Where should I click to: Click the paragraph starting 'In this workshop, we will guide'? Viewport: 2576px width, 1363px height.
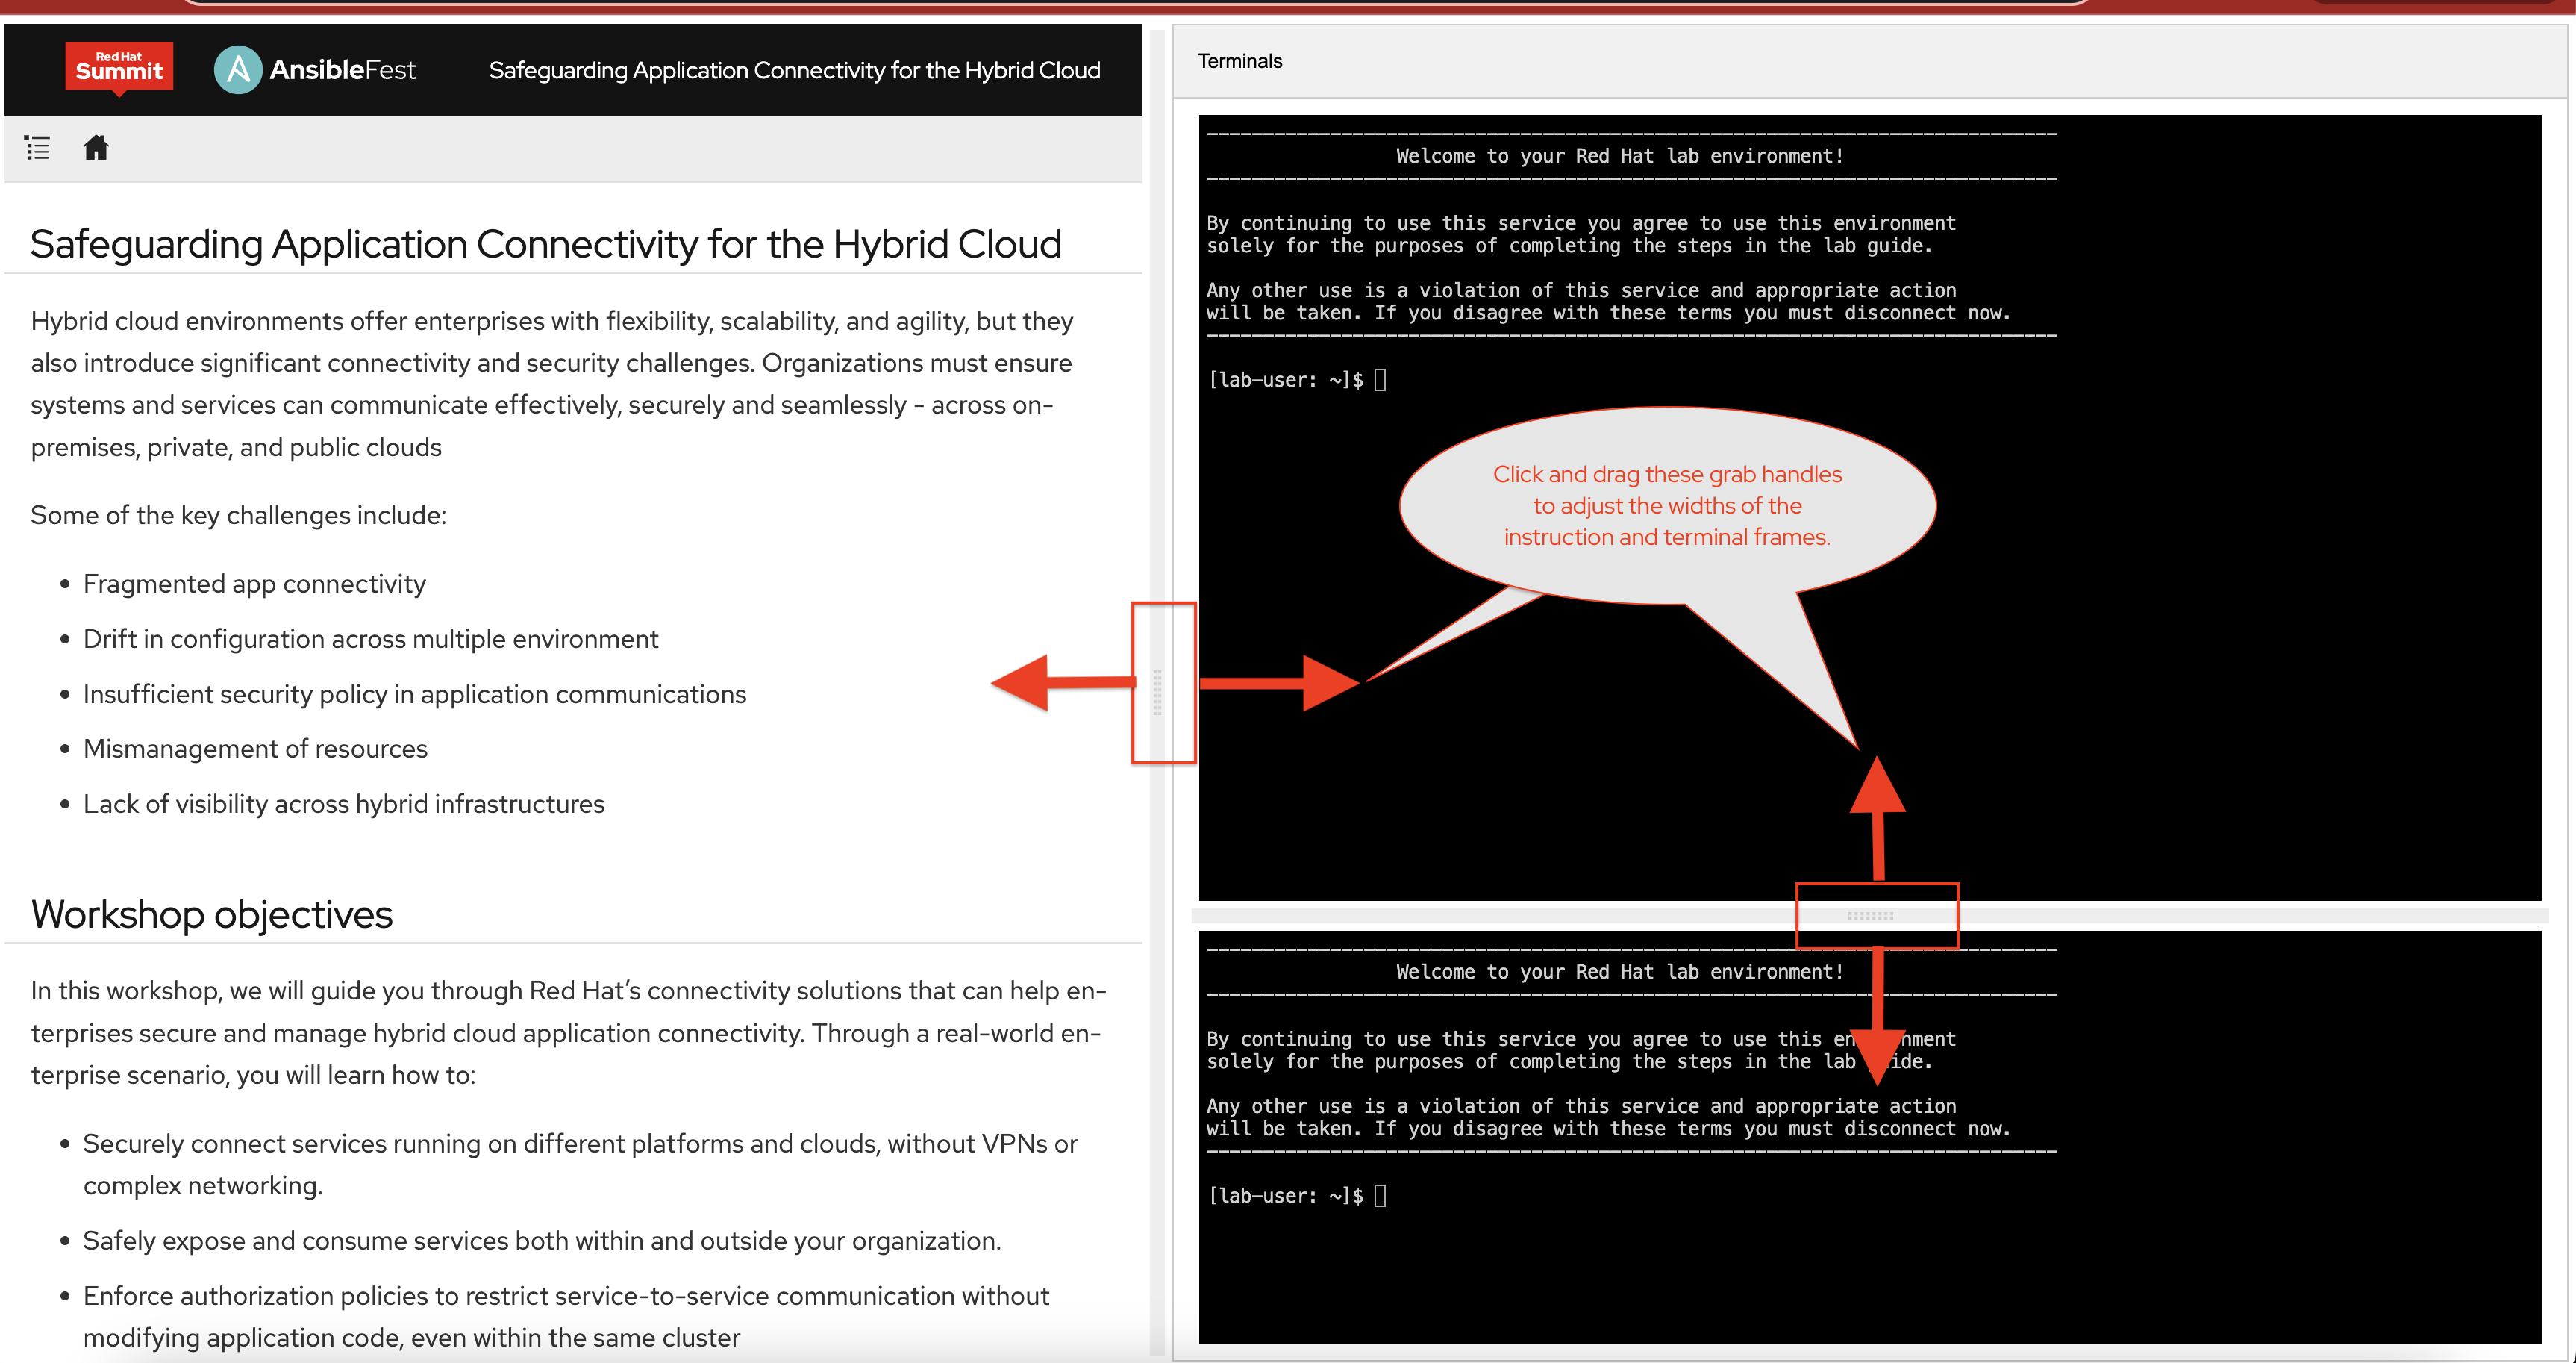pyautogui.click(x=568, y=1033)
